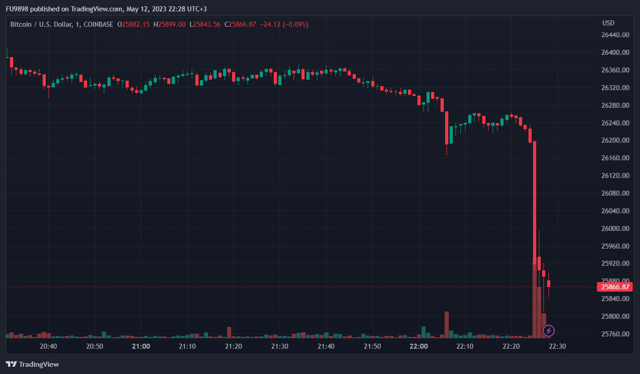Select the 21:00 time axis label
This screenshot has width=640, height=374.
tap(141, 346)
